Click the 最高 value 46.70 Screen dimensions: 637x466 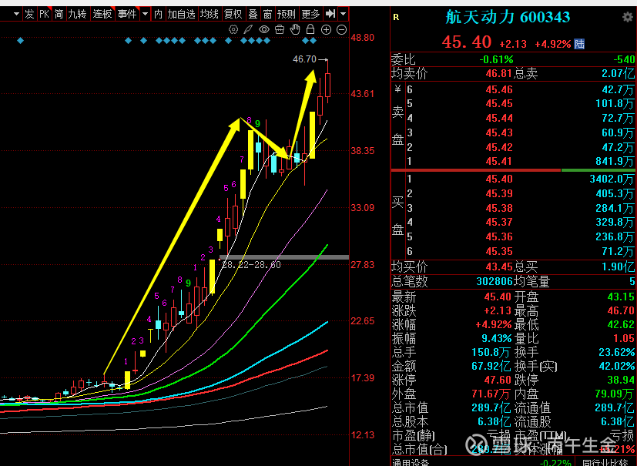tap(621, 310)
